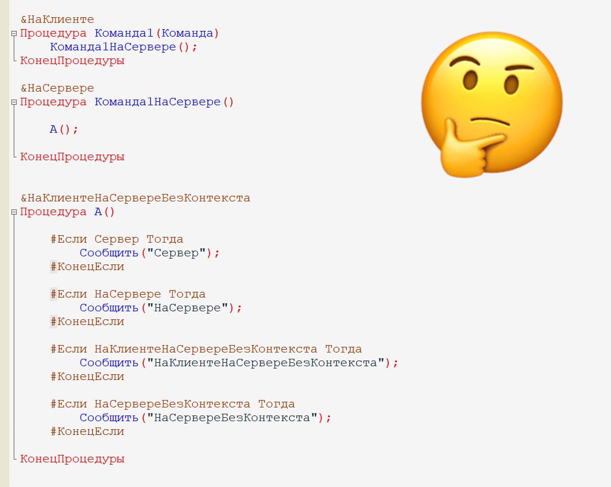611x487 pixels.
Task: Click the &НаКлиенте directive text
Action: click(57, 19)
